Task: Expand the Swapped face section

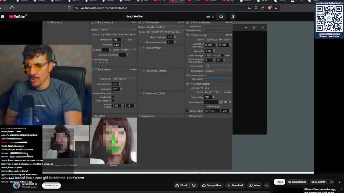Action: [139, 116]
